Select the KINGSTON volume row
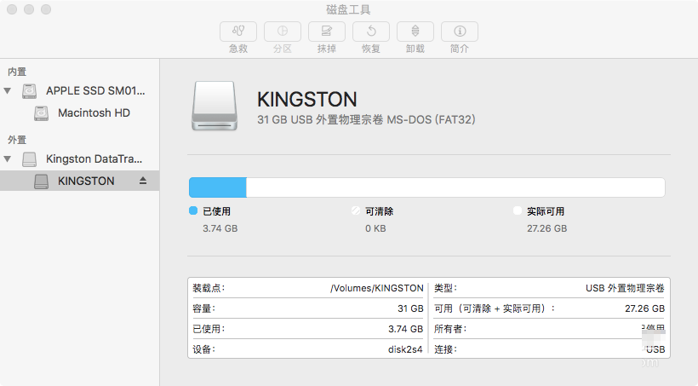698x386 pixels. coord(80,181)
